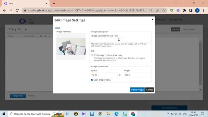Switch the ENG input language
The image size is (208, 117).
[185, 114]
